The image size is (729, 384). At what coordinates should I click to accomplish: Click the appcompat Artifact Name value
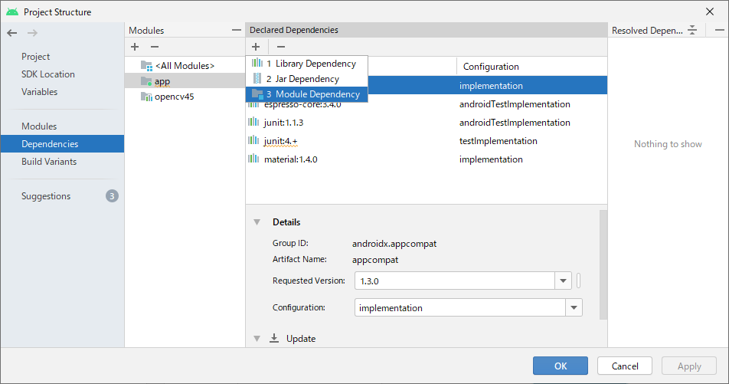tap(375, 260)
